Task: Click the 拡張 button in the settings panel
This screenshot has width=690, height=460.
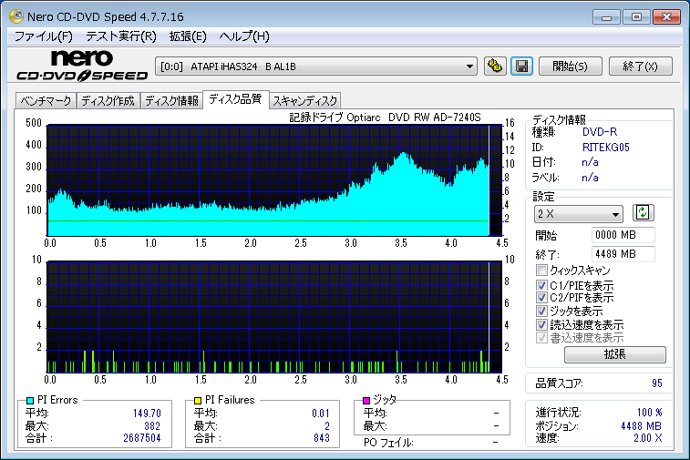Action: coord(614,354)
